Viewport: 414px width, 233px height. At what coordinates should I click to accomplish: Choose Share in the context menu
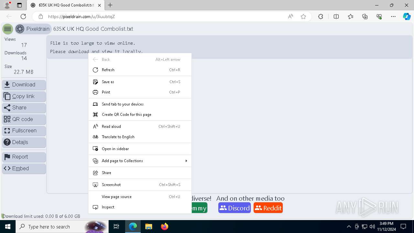pyautogui.click(x=140, y=173)
